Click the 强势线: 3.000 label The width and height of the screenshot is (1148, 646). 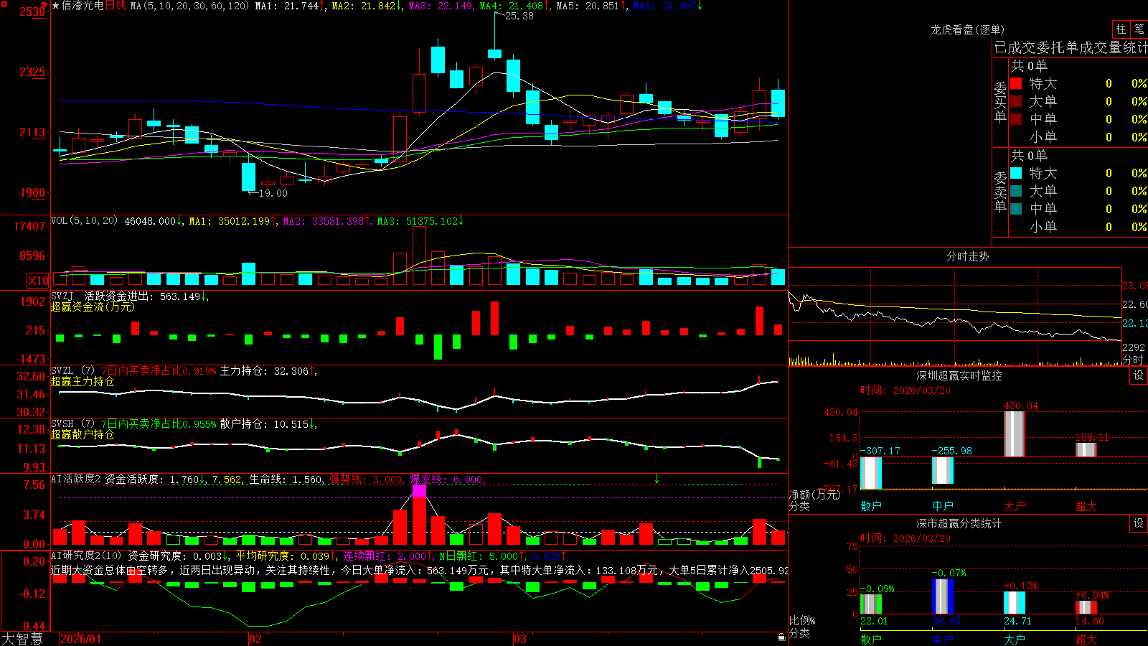coord(366,479)
